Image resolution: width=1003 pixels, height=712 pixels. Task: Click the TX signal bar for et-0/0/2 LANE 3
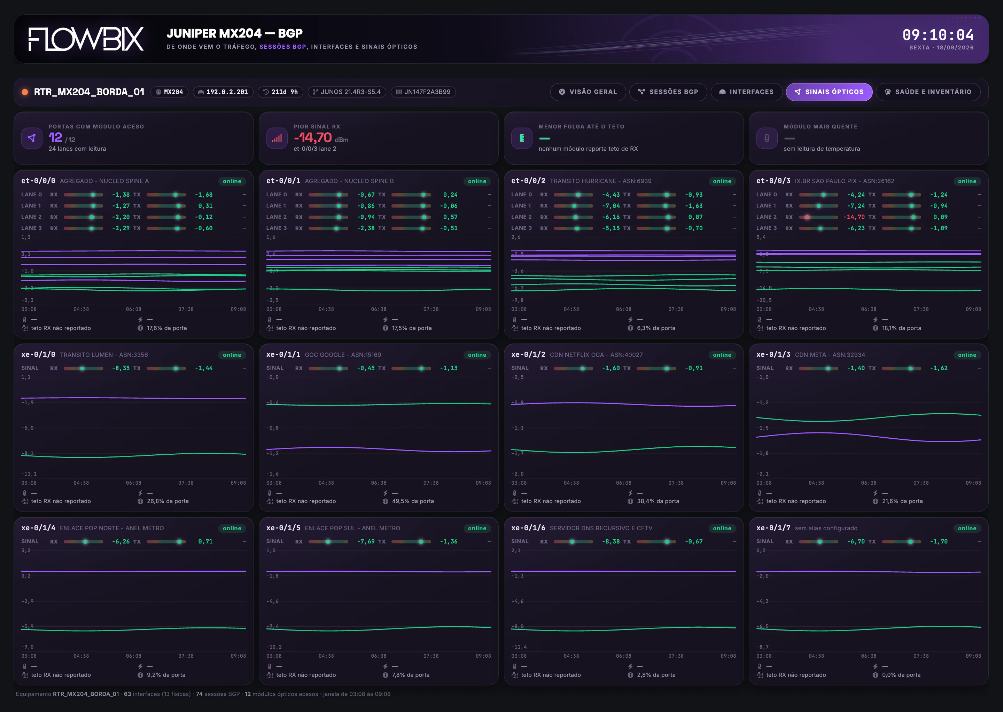(656, 228)
